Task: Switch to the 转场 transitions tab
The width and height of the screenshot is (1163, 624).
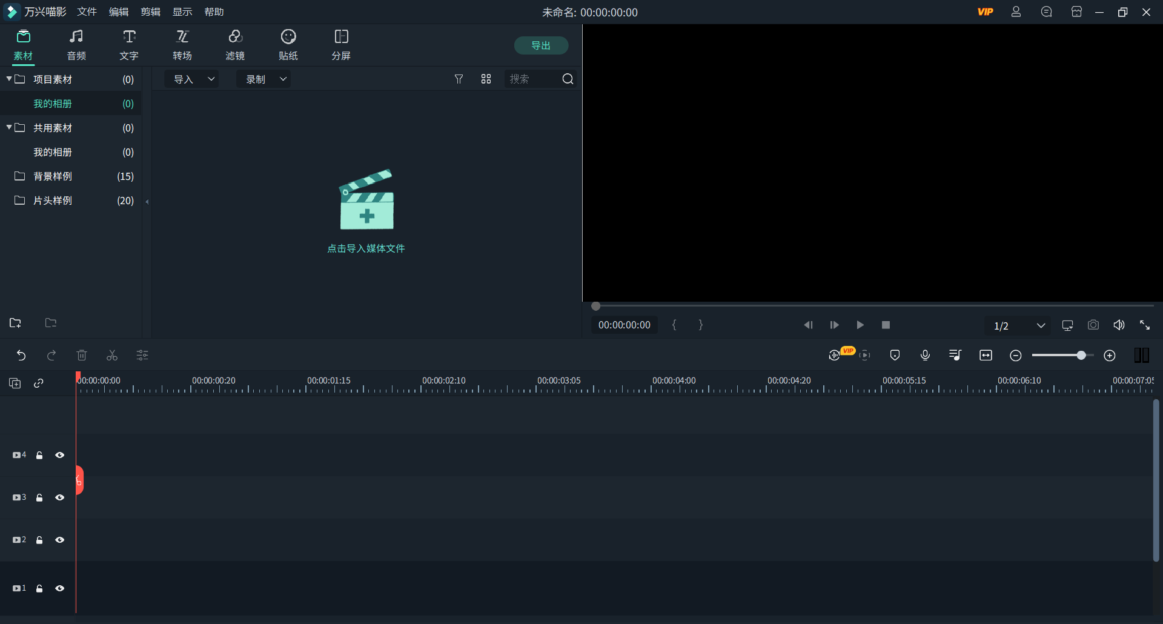Action: tap(182, 45)
